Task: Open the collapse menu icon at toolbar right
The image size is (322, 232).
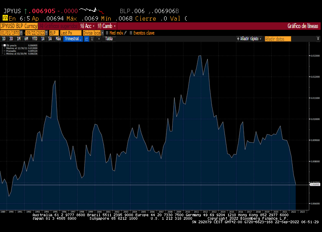Action: pyautogui.click(x=318, y=39)
